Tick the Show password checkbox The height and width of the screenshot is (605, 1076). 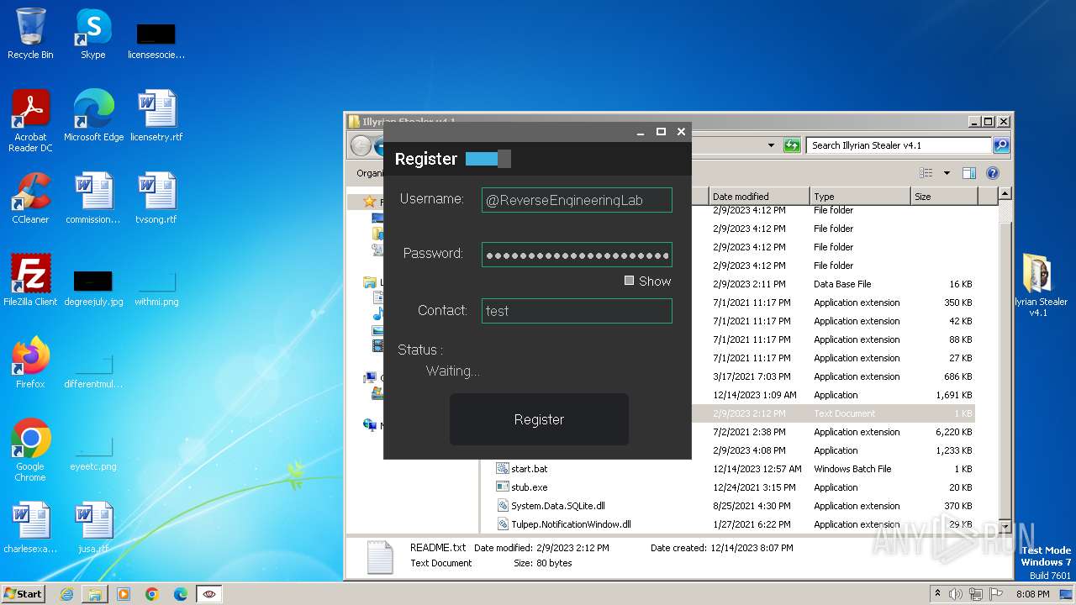point(629,281)
